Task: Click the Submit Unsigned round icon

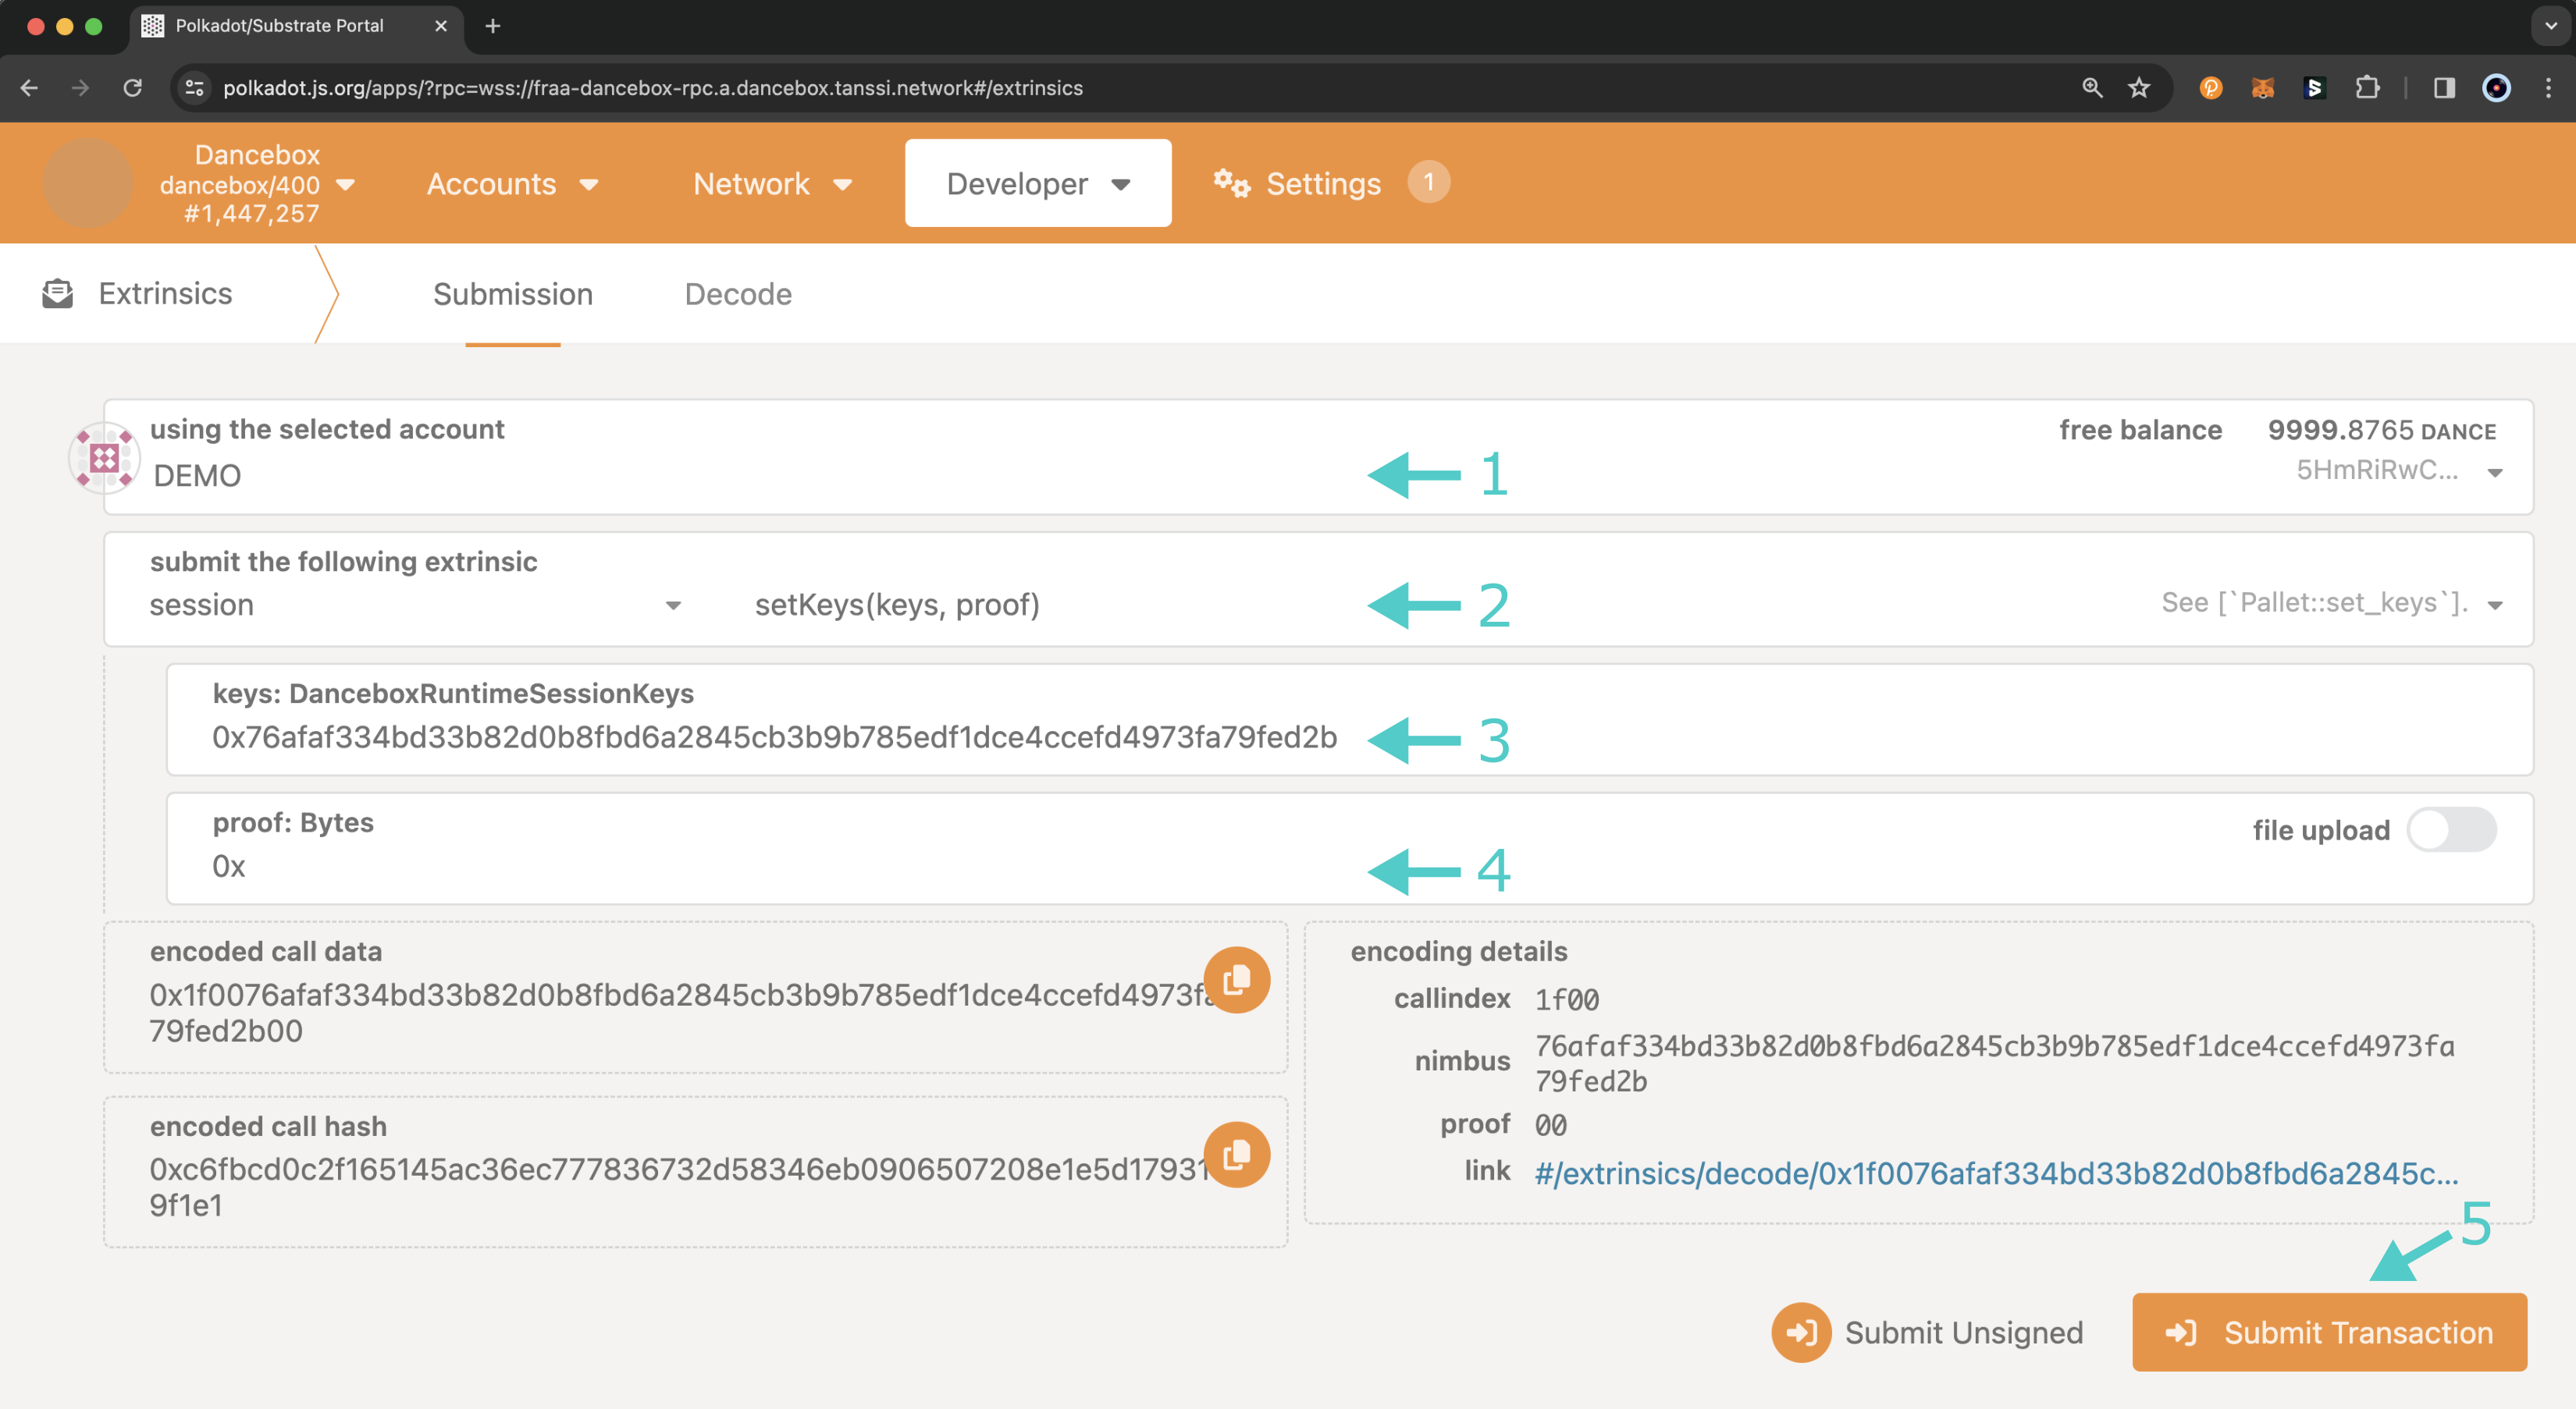Action: click(x=1801, y=1332)
